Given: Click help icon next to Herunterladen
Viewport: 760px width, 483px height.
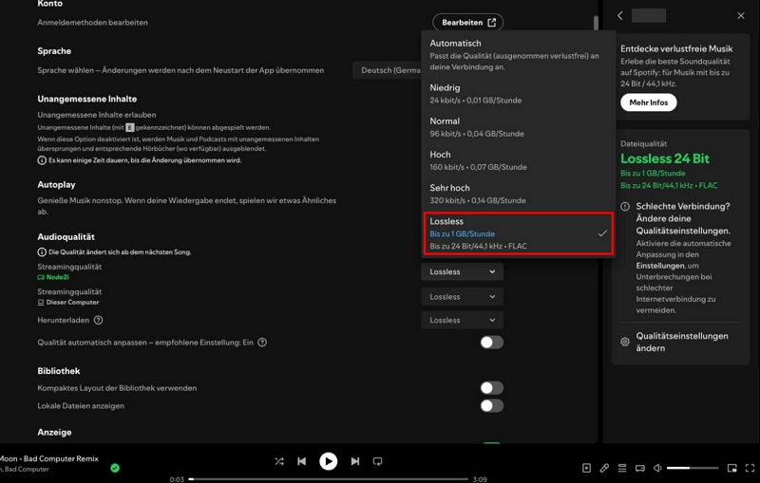Looking at the screenshot, I should coord(99,320).
